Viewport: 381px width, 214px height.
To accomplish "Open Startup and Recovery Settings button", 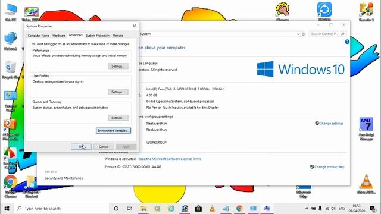I will pyautogui.click(x=118, y=118).
